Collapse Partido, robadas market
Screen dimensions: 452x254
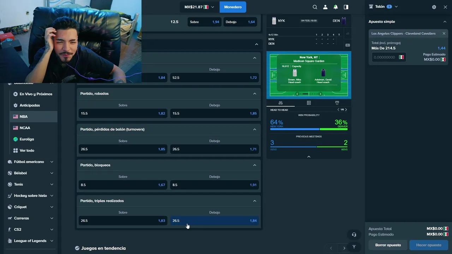click(x=255, y=93)
